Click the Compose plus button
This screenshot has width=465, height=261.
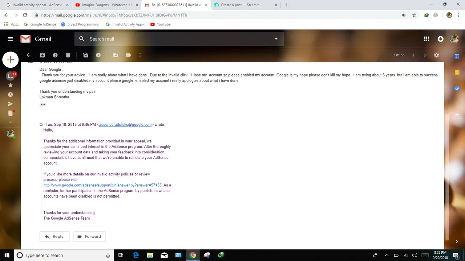[10, 60]
